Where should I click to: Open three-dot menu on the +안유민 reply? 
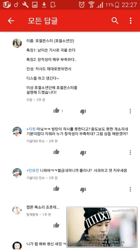(x=130, y=189)
